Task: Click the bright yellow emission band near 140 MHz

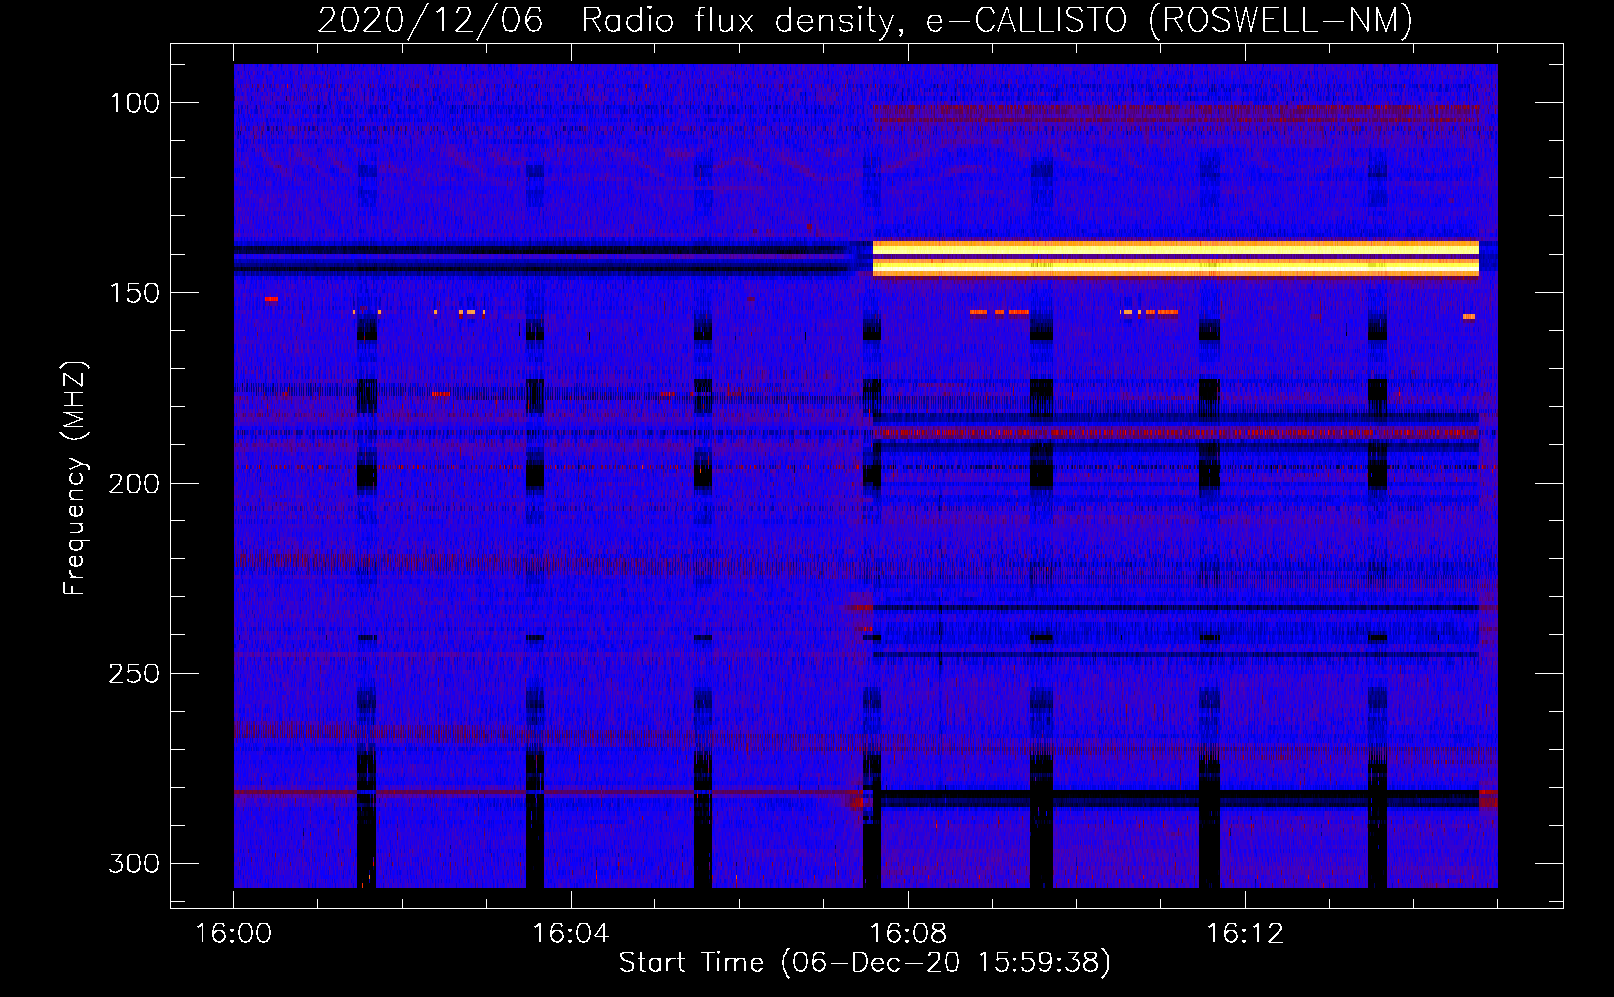Action: coord(1175,258)
